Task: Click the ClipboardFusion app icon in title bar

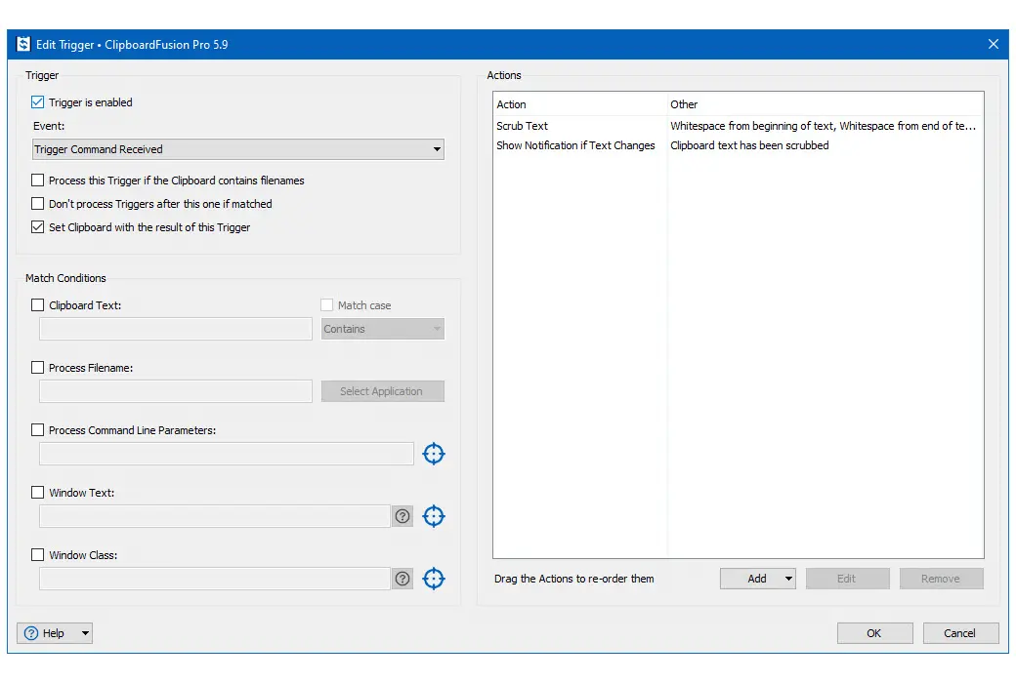Action: click(x=23, y=44)
